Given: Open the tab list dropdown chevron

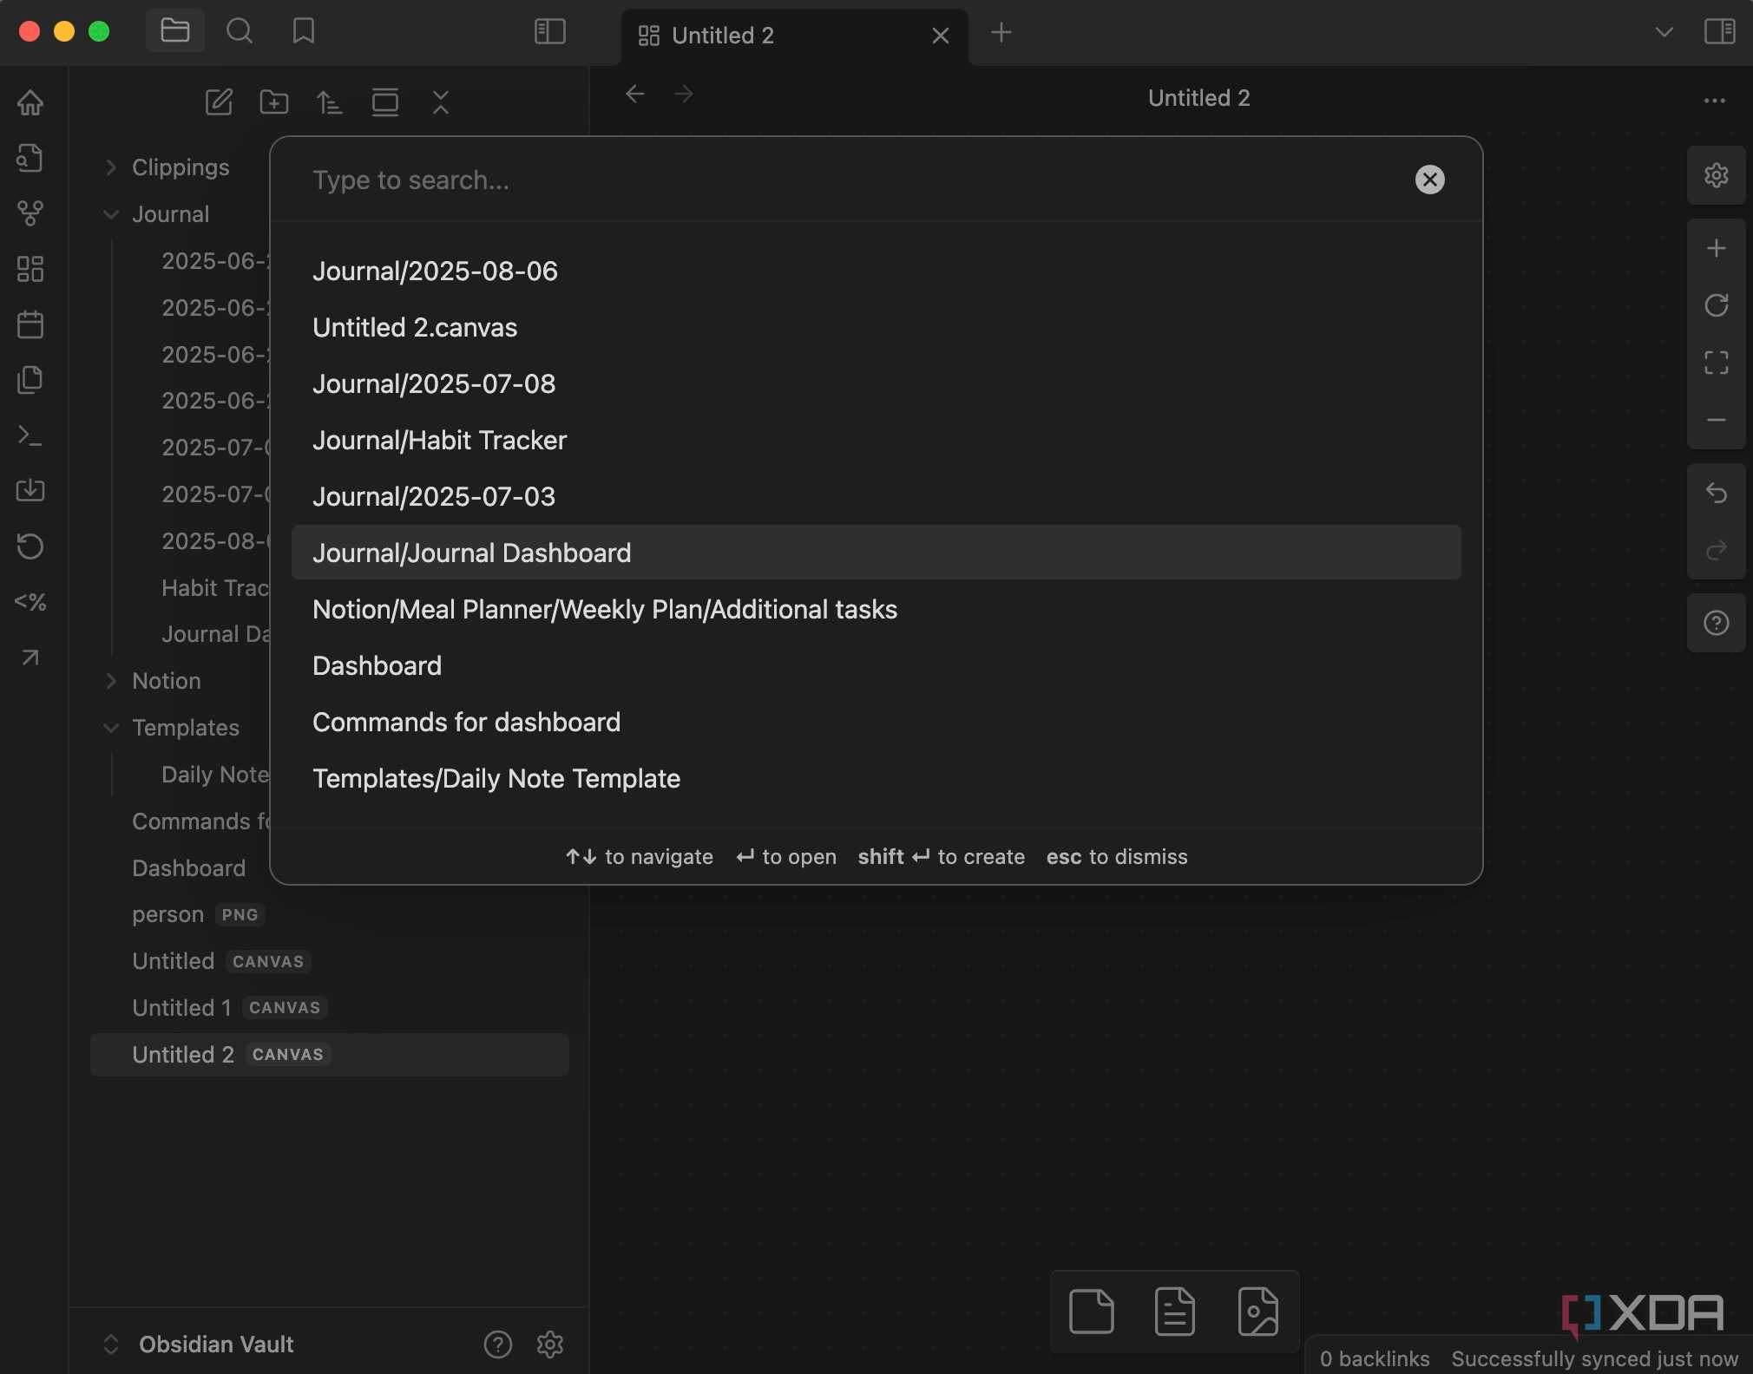Looking at the screenshot, I should [x=1664, y=32].
